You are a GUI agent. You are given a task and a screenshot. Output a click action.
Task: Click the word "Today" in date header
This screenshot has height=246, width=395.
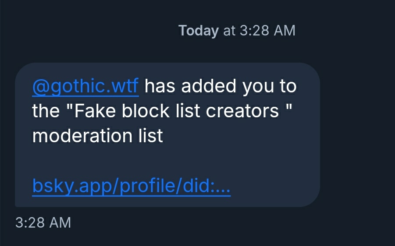tap(198, 31)
